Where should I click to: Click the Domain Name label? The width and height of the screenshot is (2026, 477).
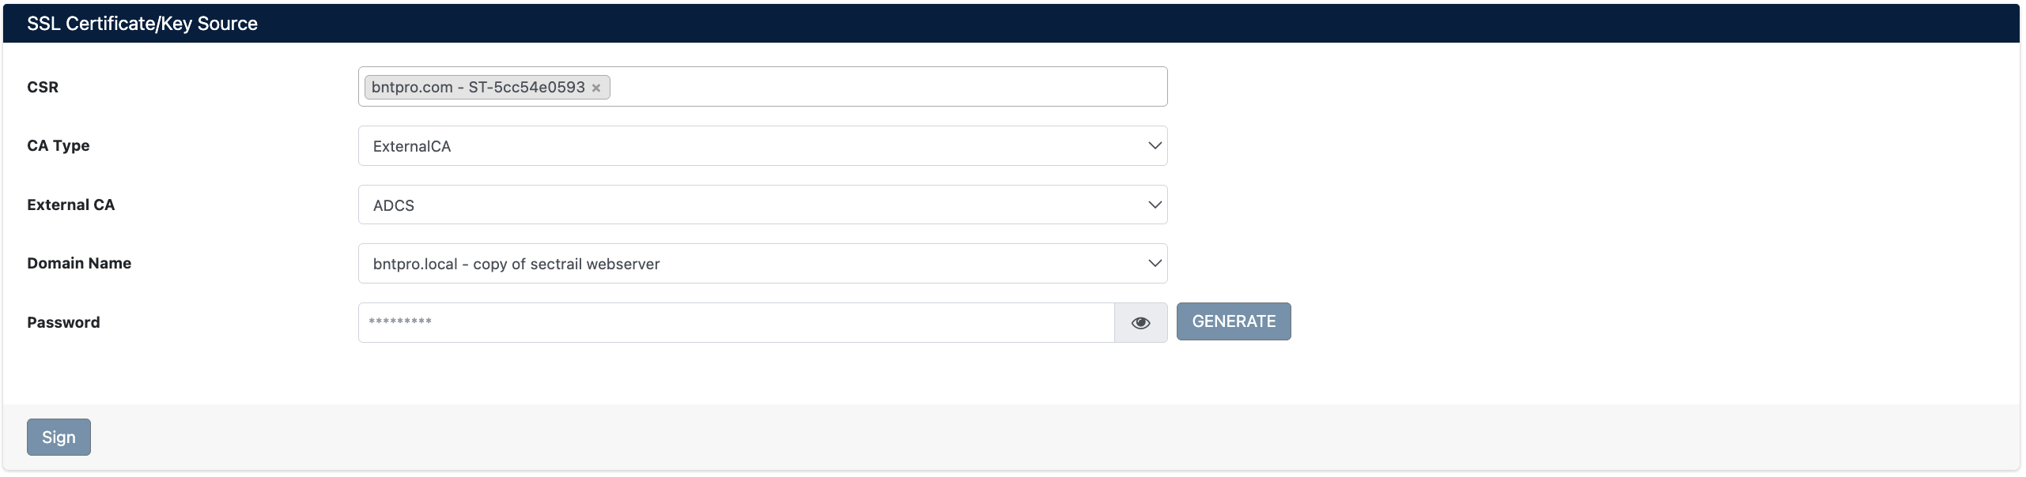coord(79,264)
